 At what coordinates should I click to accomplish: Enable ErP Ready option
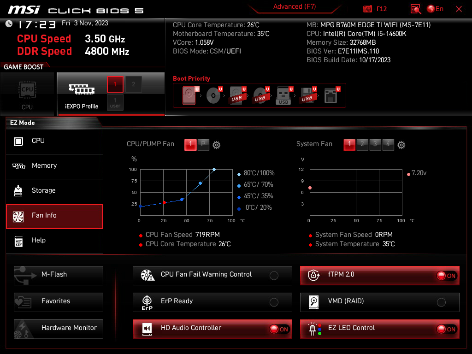click(x=274, y=302)
